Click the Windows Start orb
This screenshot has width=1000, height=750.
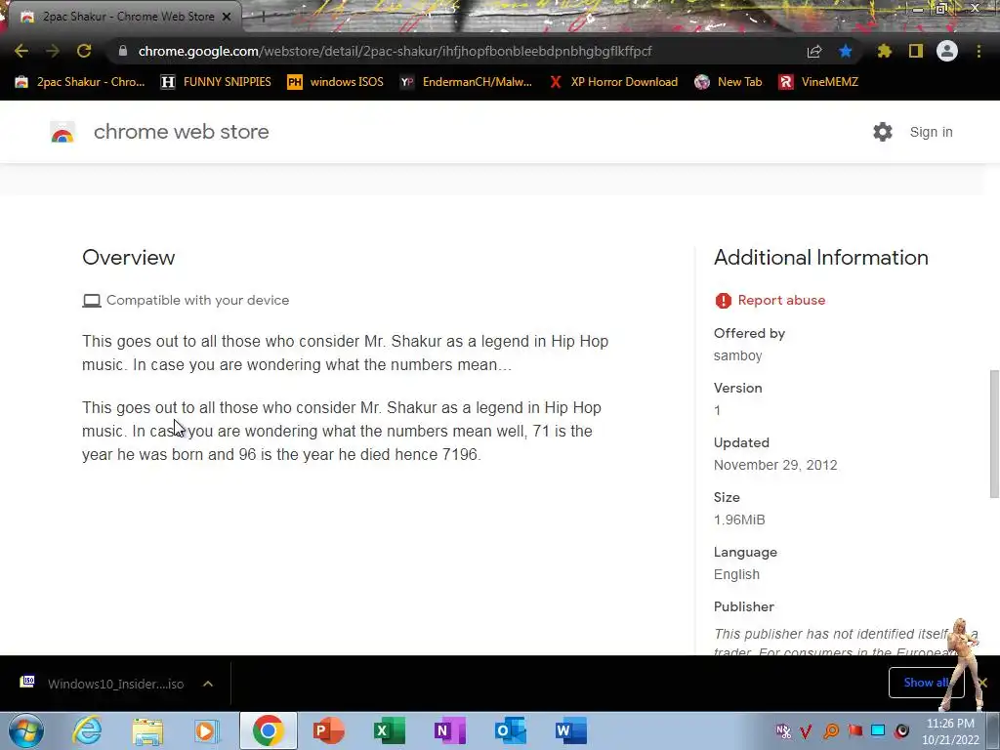26,730
